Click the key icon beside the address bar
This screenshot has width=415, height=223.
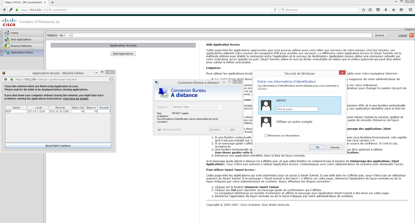(11, 10)
